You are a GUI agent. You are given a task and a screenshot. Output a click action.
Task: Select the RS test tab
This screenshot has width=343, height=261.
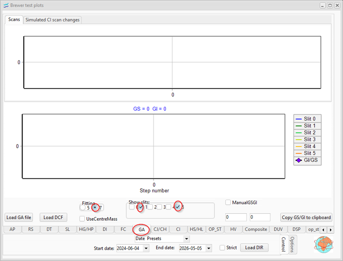(31, 229)
